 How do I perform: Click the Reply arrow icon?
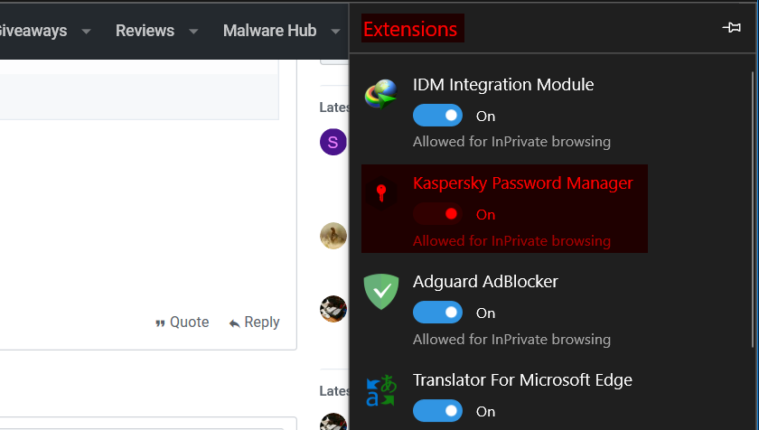coord(234,322)
